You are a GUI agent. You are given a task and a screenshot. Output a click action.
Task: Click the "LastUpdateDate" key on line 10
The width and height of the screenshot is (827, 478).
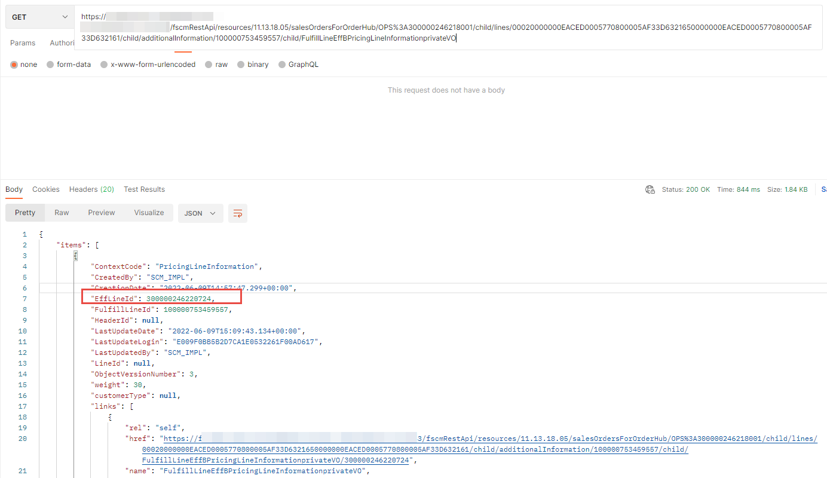(x=125, y=331)
